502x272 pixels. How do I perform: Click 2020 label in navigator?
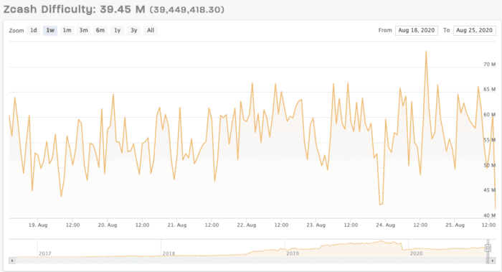pyautogui.click(x=416, y=253)
